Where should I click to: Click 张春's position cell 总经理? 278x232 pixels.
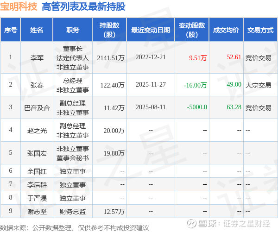[73, 81]
